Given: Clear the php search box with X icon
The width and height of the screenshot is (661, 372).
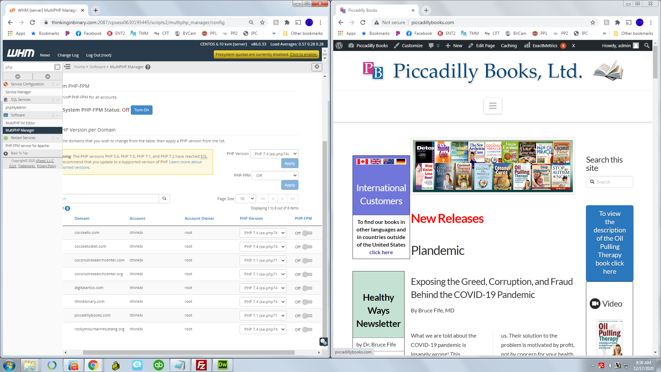Looking at the screenshot, I should click(x=57, y=67).
